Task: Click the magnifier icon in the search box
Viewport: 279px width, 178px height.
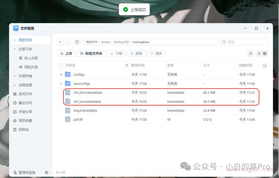Action: pyautogui.click(x=224, y=42)
